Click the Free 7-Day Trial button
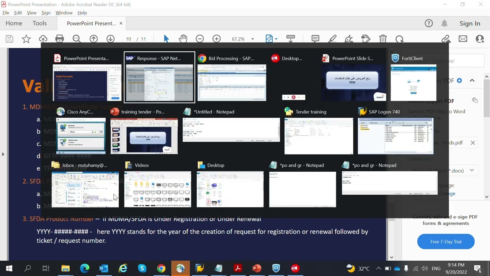 [446, 242]
